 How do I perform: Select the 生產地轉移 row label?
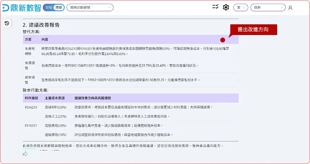pos(29,51)
